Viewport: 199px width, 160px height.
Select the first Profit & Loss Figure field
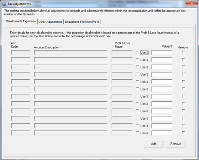click(122, 52)
